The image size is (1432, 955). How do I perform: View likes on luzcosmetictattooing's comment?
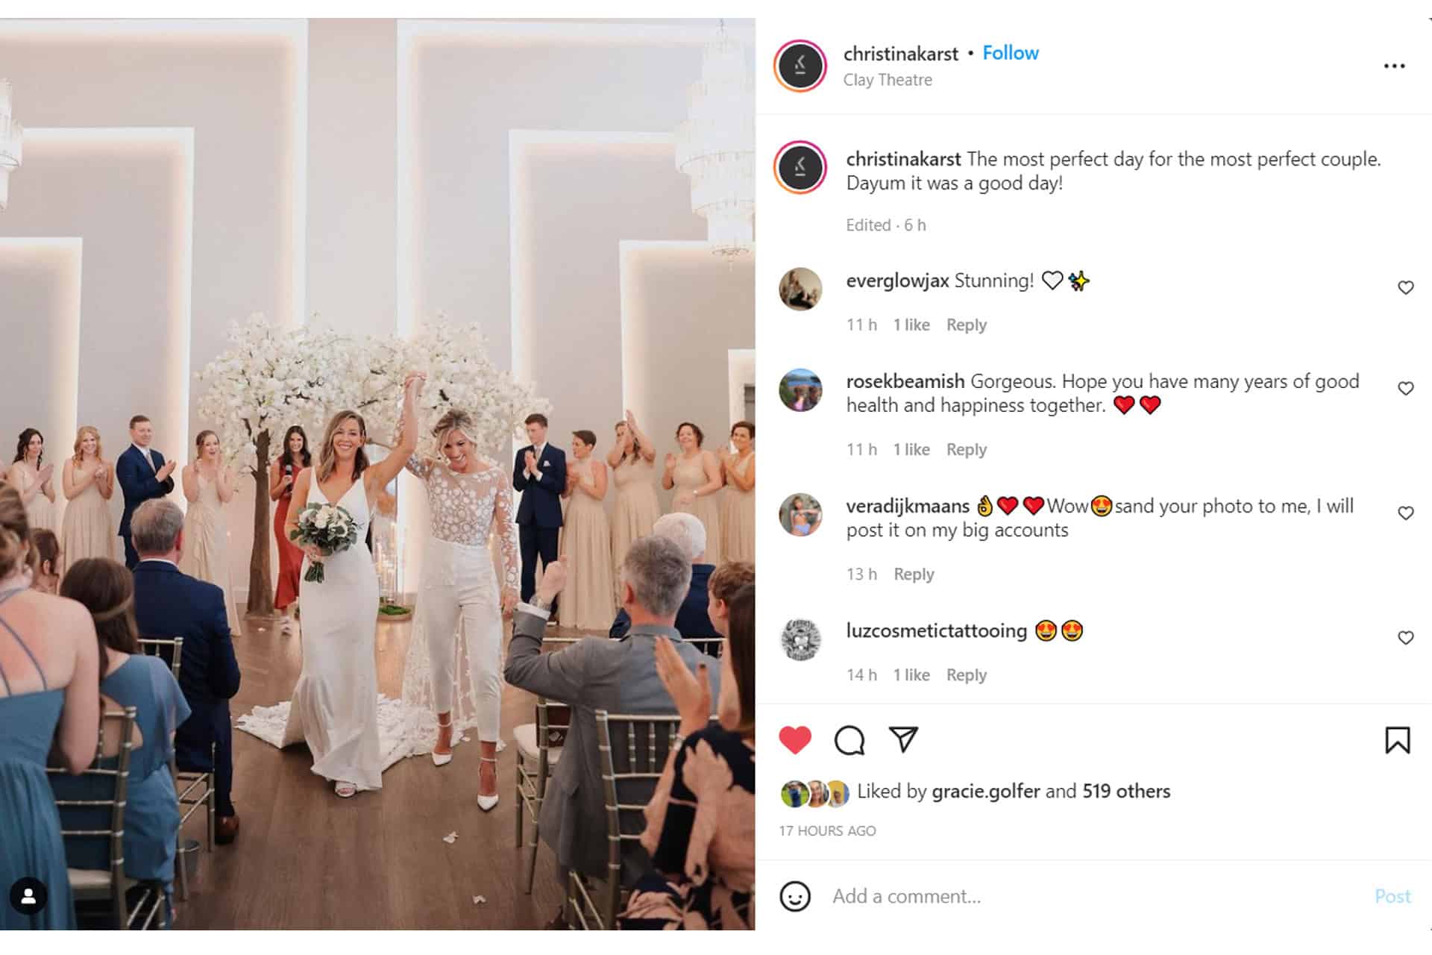point(911,674)
